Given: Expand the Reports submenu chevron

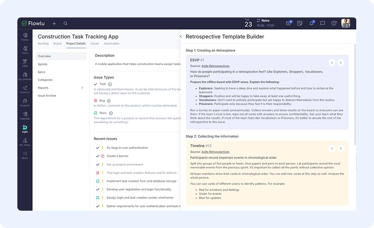Looking at the screenshot, I should 82,88.
